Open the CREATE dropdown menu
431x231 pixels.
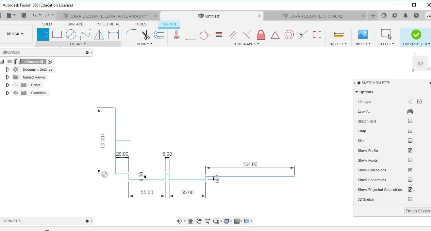(x=78, y=44)
